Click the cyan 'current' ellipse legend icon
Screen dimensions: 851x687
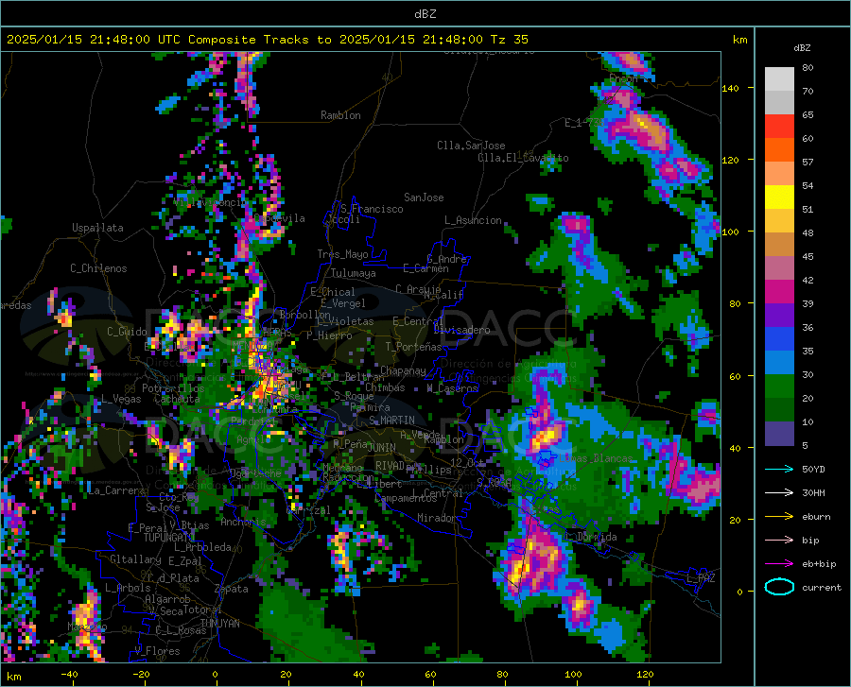point(779,587)
